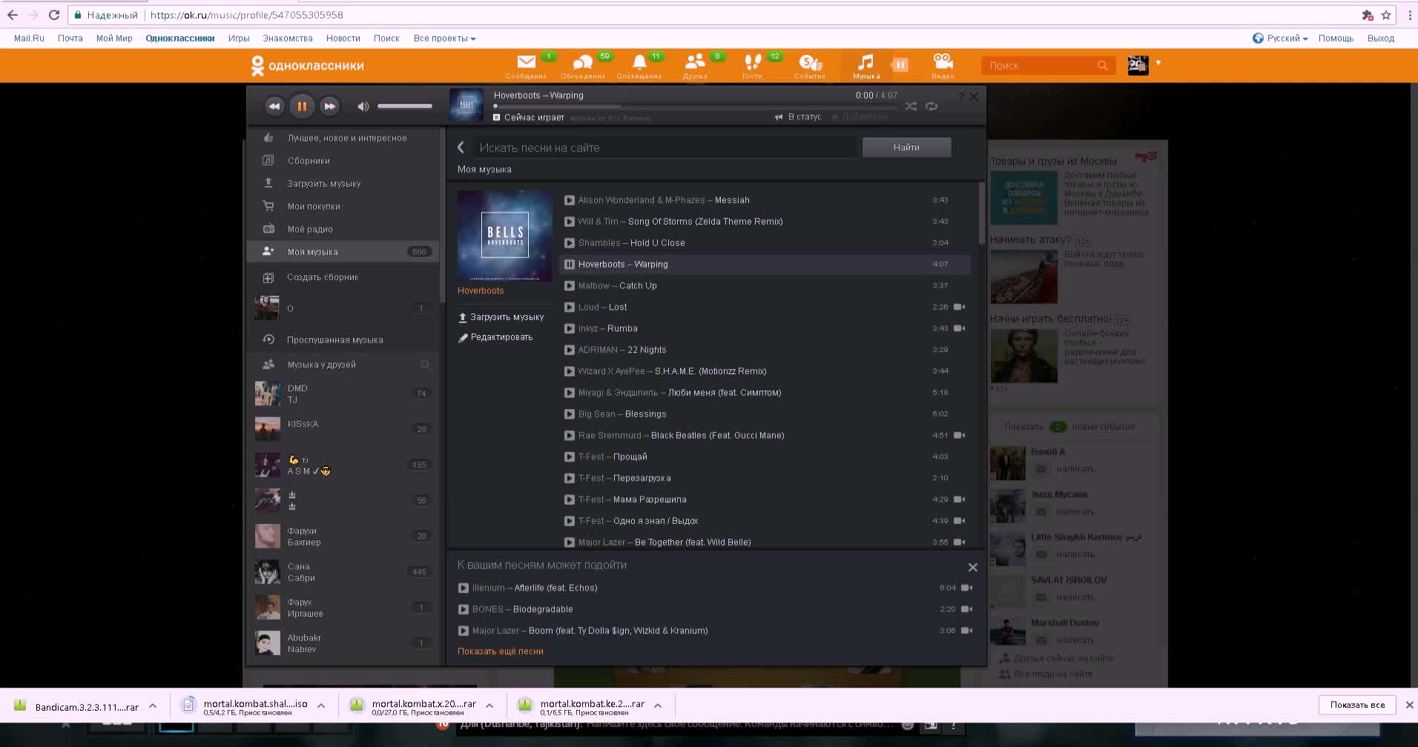Open video for BONES Biodegradable
1418x747 pixels.
[966, 609]
